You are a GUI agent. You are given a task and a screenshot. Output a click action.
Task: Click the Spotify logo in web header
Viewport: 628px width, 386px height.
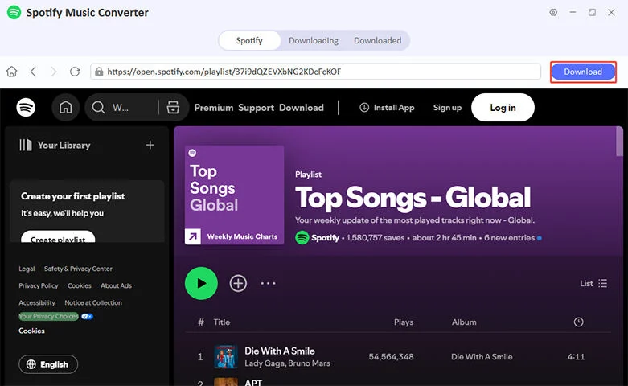(x=26, y=107)
